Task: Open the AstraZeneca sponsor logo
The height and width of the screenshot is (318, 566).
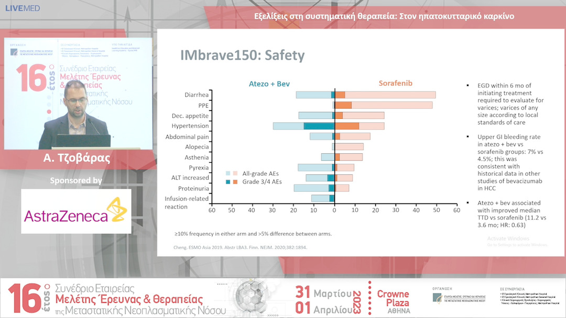Action: [x=76, y=211]
